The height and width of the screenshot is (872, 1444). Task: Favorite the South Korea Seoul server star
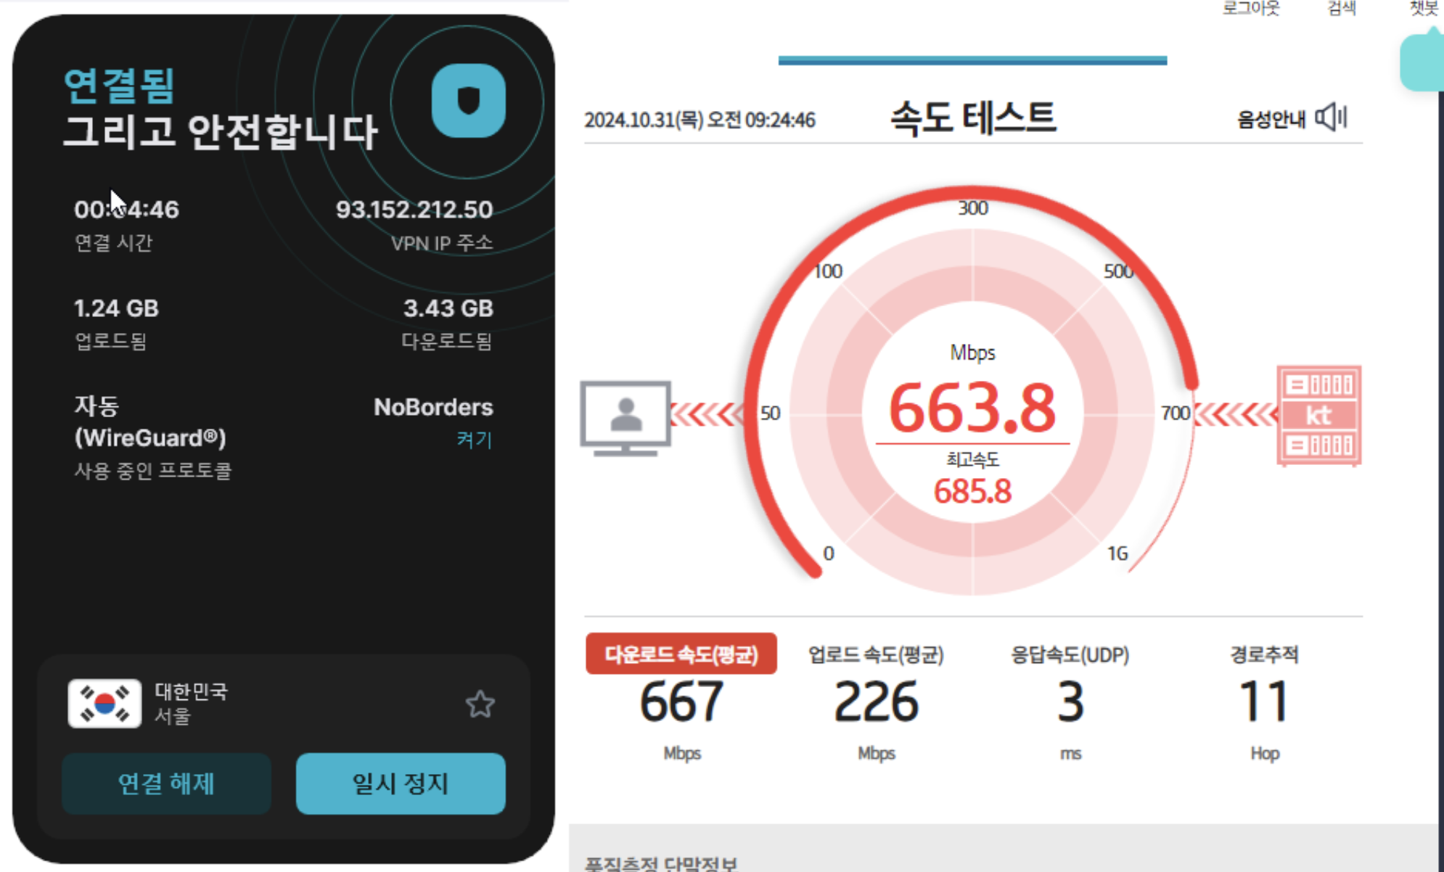point(480,704)
